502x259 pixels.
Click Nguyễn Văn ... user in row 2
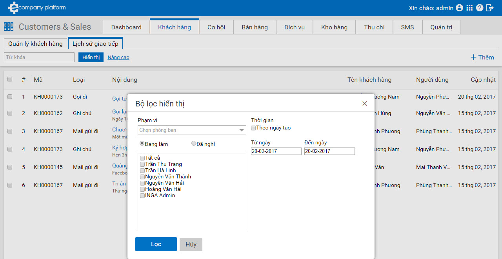[x=433, y=113]
